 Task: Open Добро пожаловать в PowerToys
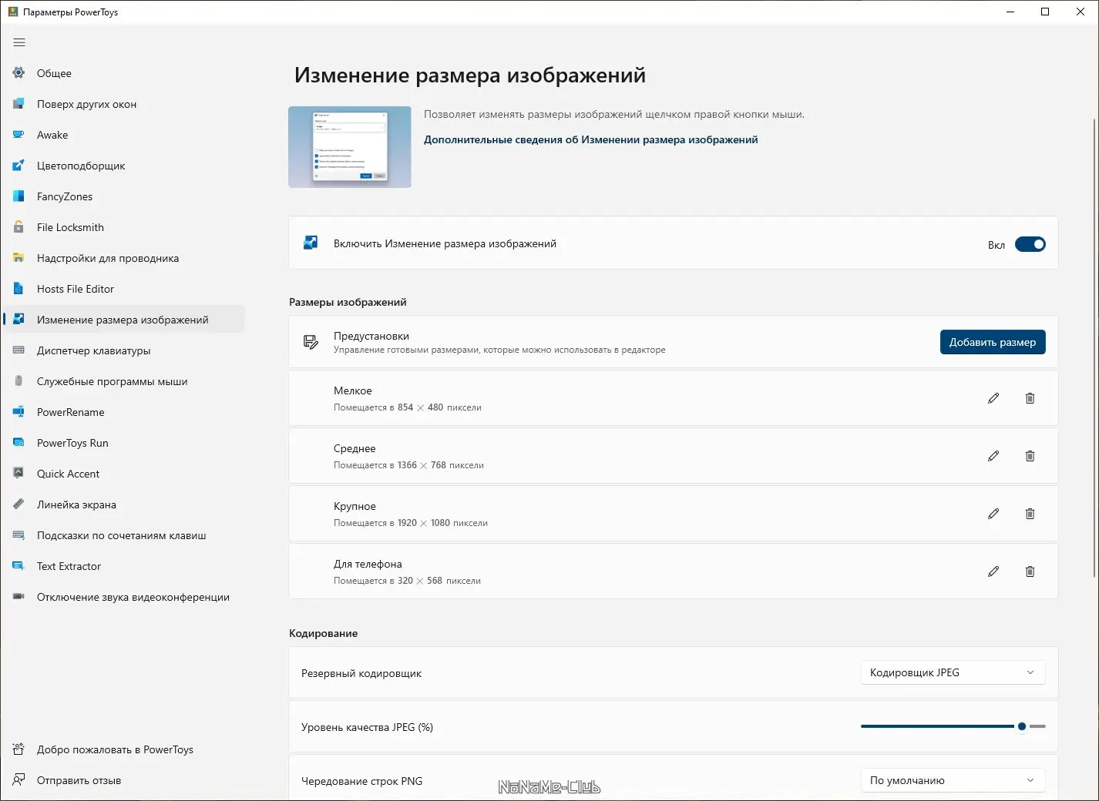click(124, 749)
